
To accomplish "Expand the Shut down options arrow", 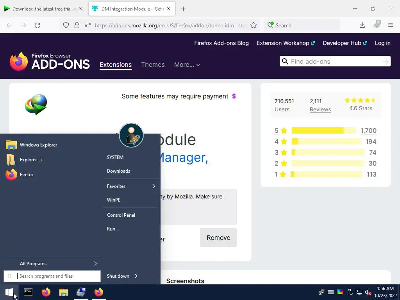I will [x=136, y=276].
